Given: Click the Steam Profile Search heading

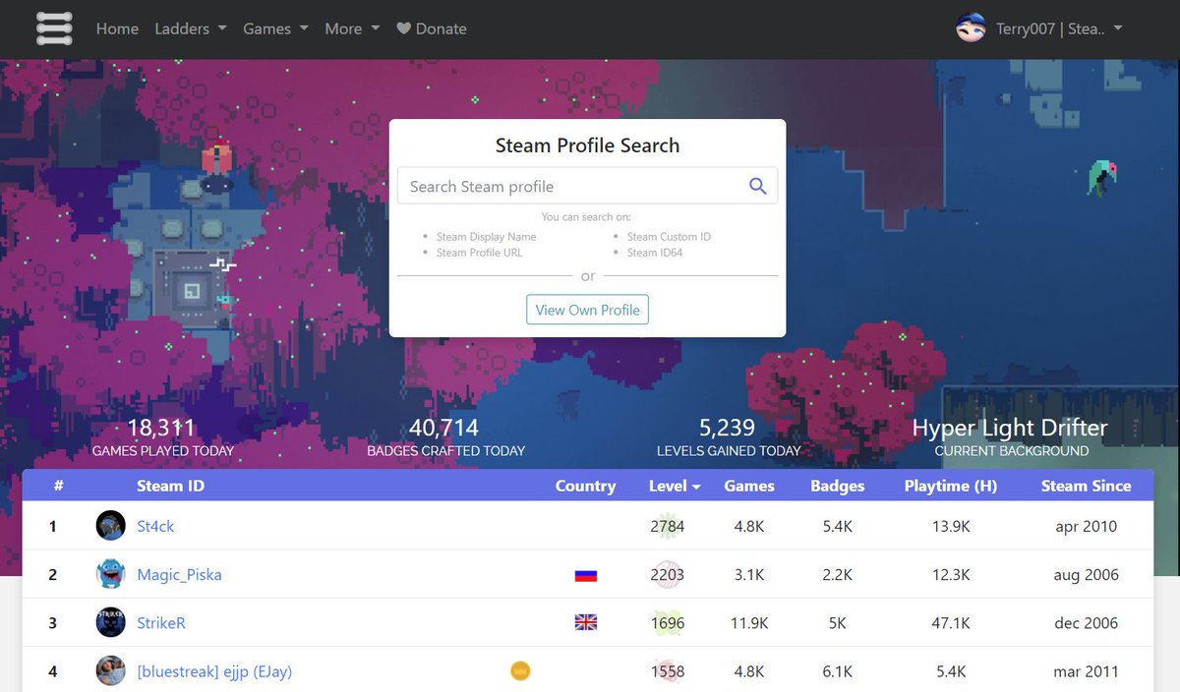Looking at the screenshot, I should 587,145.
